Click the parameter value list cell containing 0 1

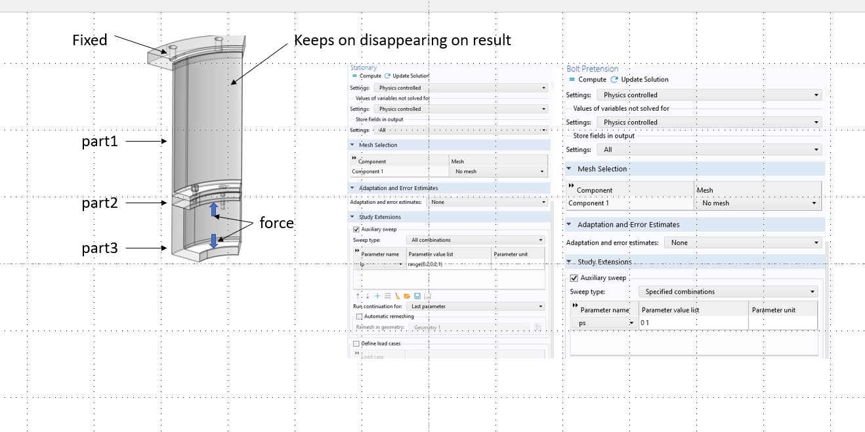[692, 323]
